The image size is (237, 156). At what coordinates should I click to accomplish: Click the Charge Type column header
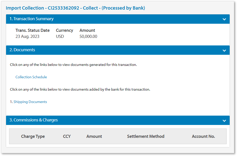(x=33, y=136)
